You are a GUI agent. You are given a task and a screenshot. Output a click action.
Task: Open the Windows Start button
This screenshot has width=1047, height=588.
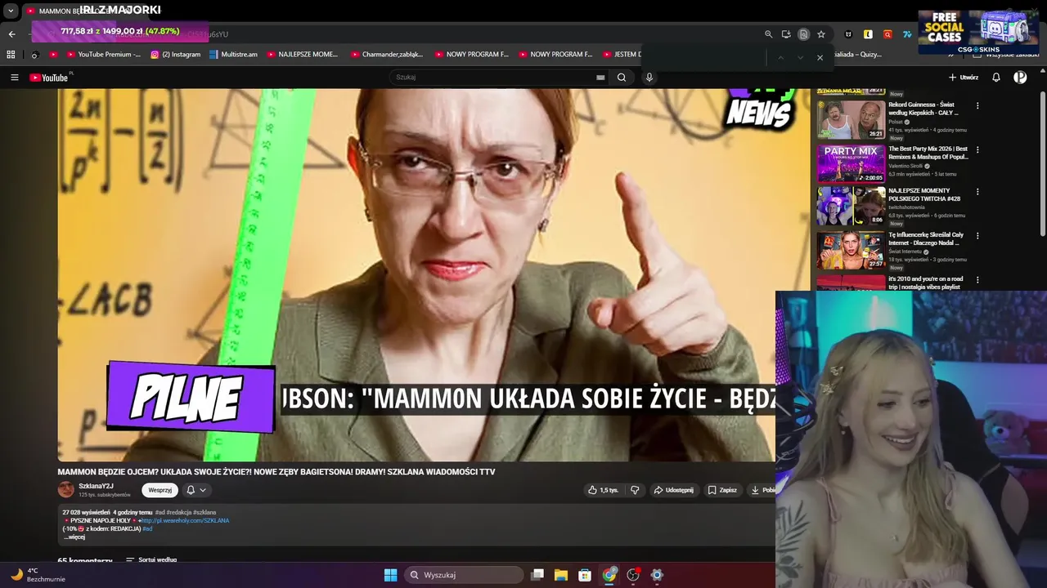(x=390, y=575)
